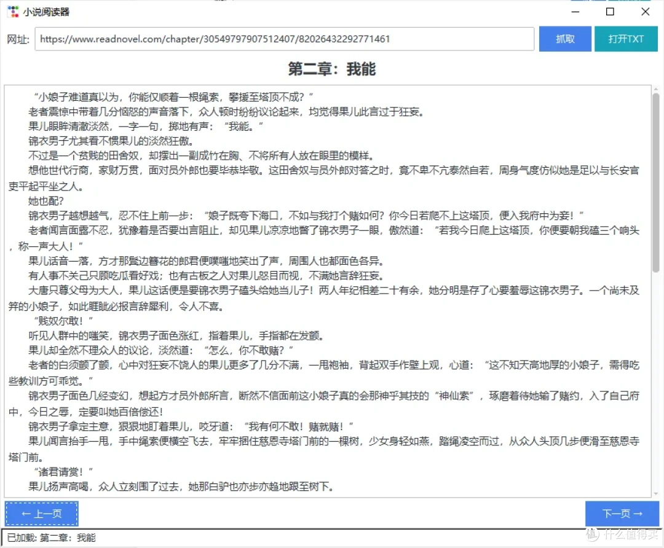Click the 小说阅读器 window title text
Screen dimensions: 664x548
click(46, 12)
